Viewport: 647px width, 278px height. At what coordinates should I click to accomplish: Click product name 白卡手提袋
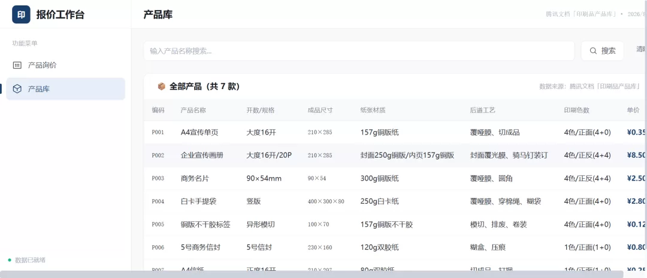click(199, 202)
